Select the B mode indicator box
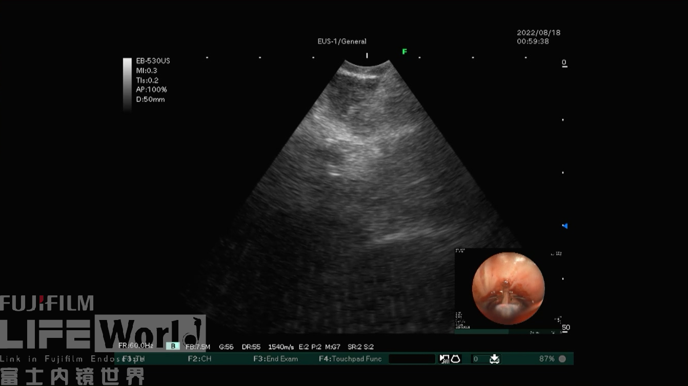This screenshot has height=386, width=688. point(173,347)
